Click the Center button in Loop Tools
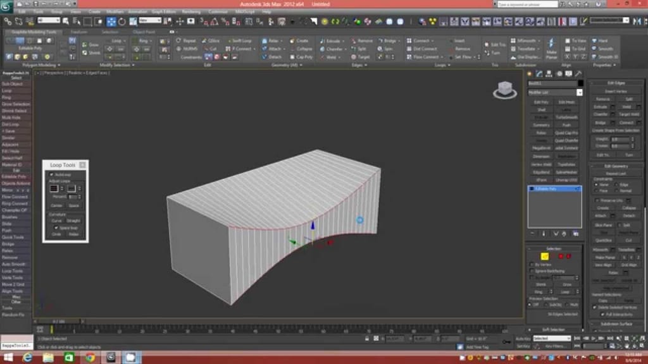Viewport: 648px width, 364px height. [58, 205]
